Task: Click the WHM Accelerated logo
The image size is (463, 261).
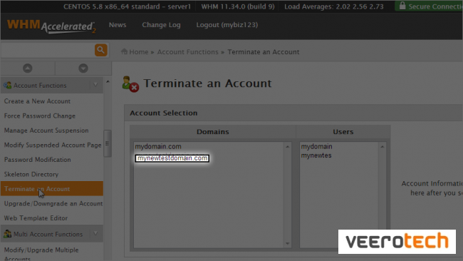Action: (x=51, y=26)
